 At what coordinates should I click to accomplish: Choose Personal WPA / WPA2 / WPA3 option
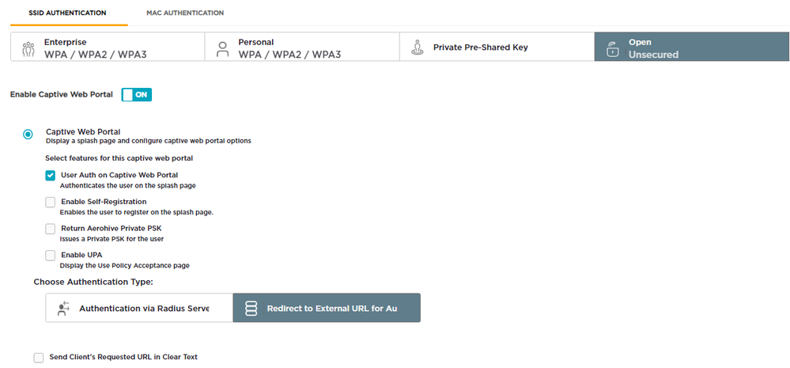coord(301,47)
